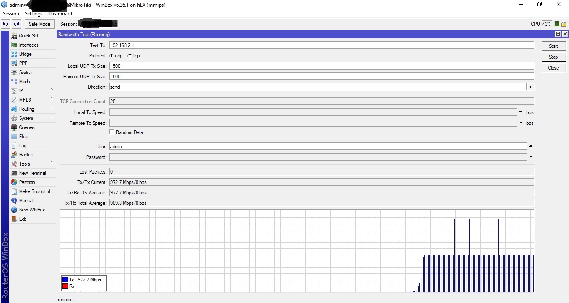Open the Queues sidebar icon
The height and width of the screenshot is (303, 569).
pyautogui.click(x=14, y=127)
